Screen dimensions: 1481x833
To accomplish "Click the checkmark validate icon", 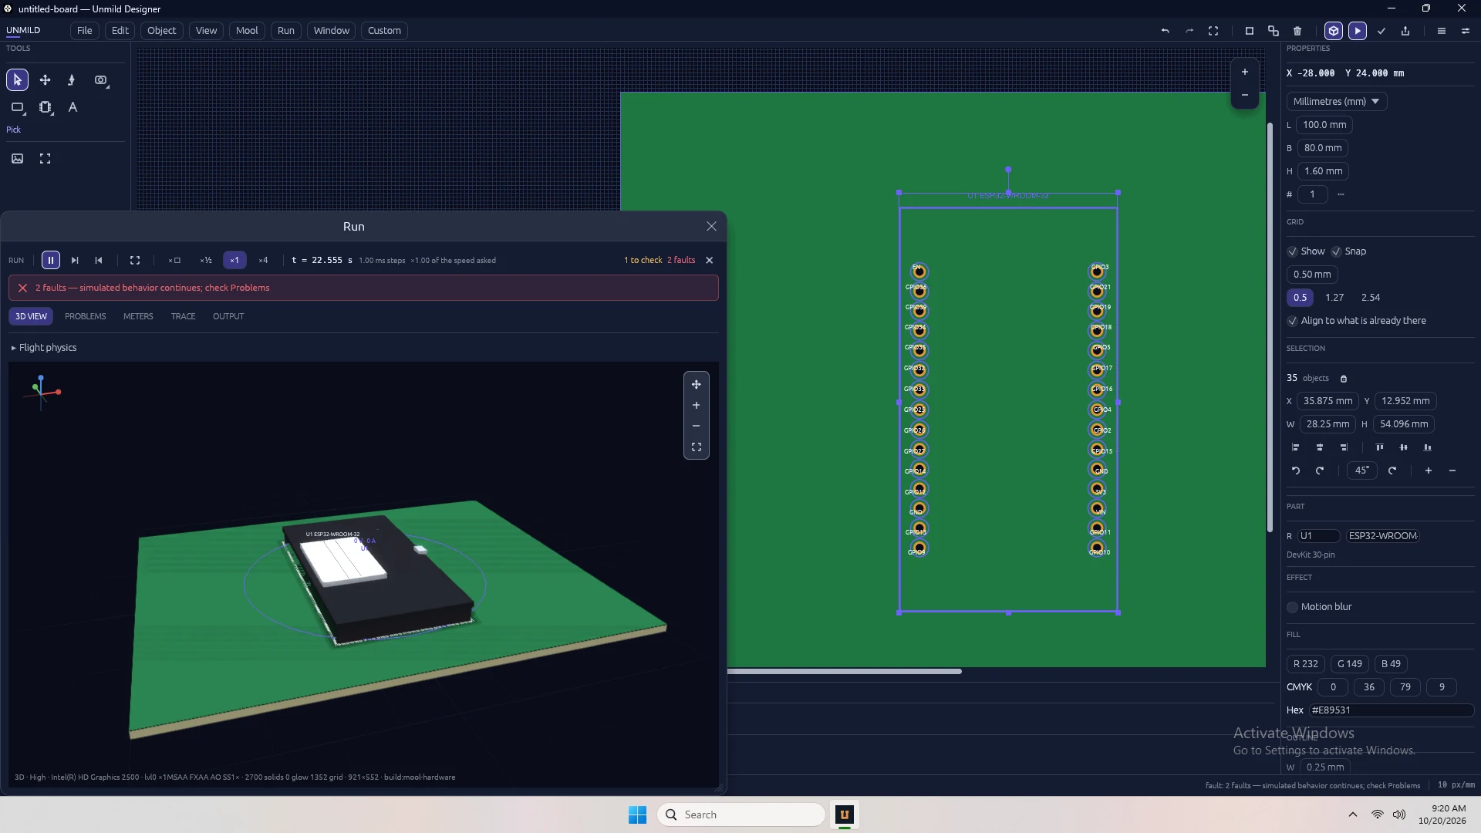I will (1381, 31).
